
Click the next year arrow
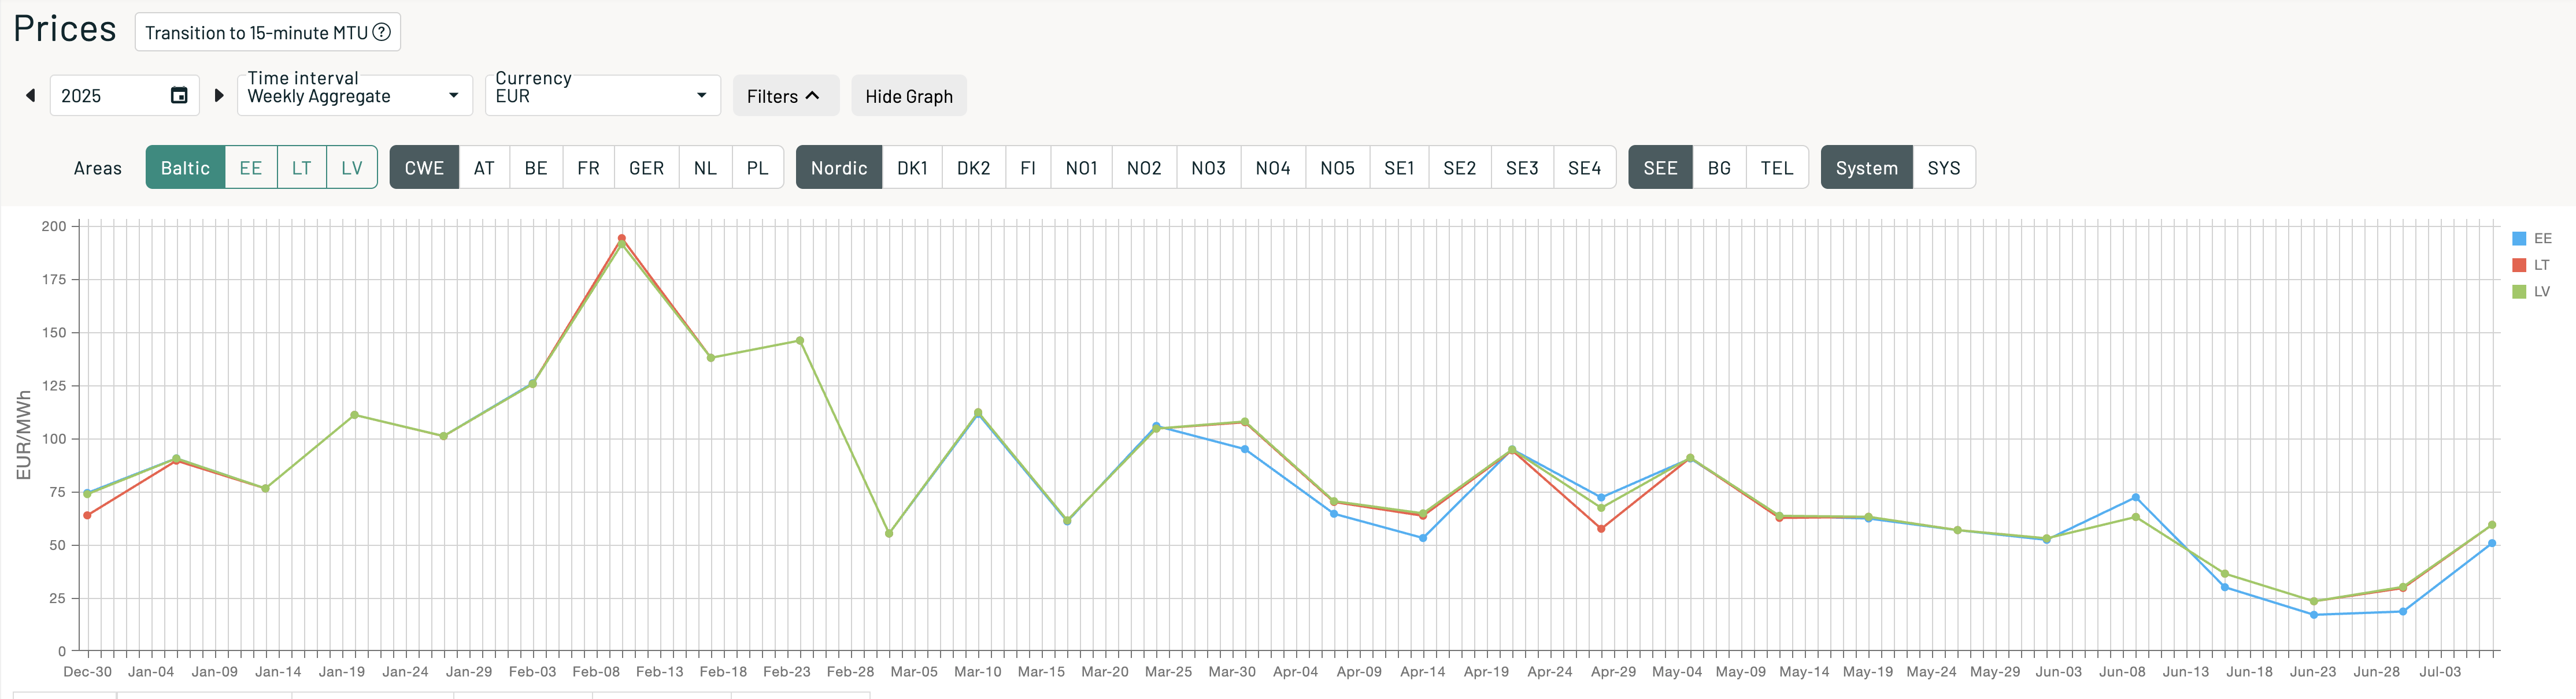pos(219,96)
